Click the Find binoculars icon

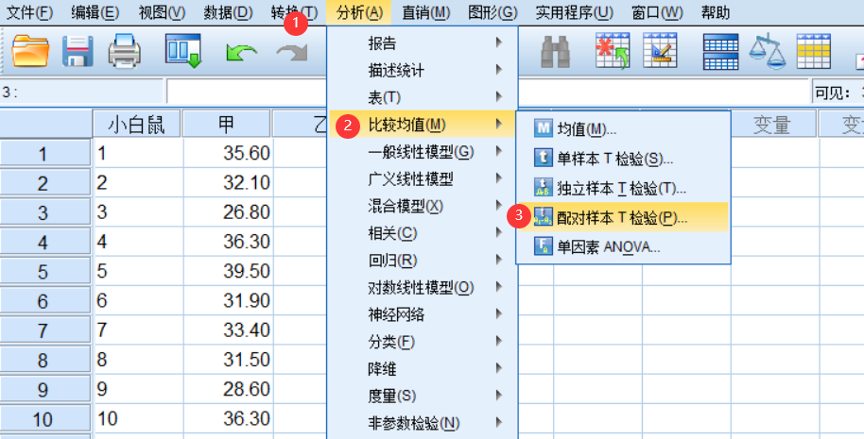(555, 52)
